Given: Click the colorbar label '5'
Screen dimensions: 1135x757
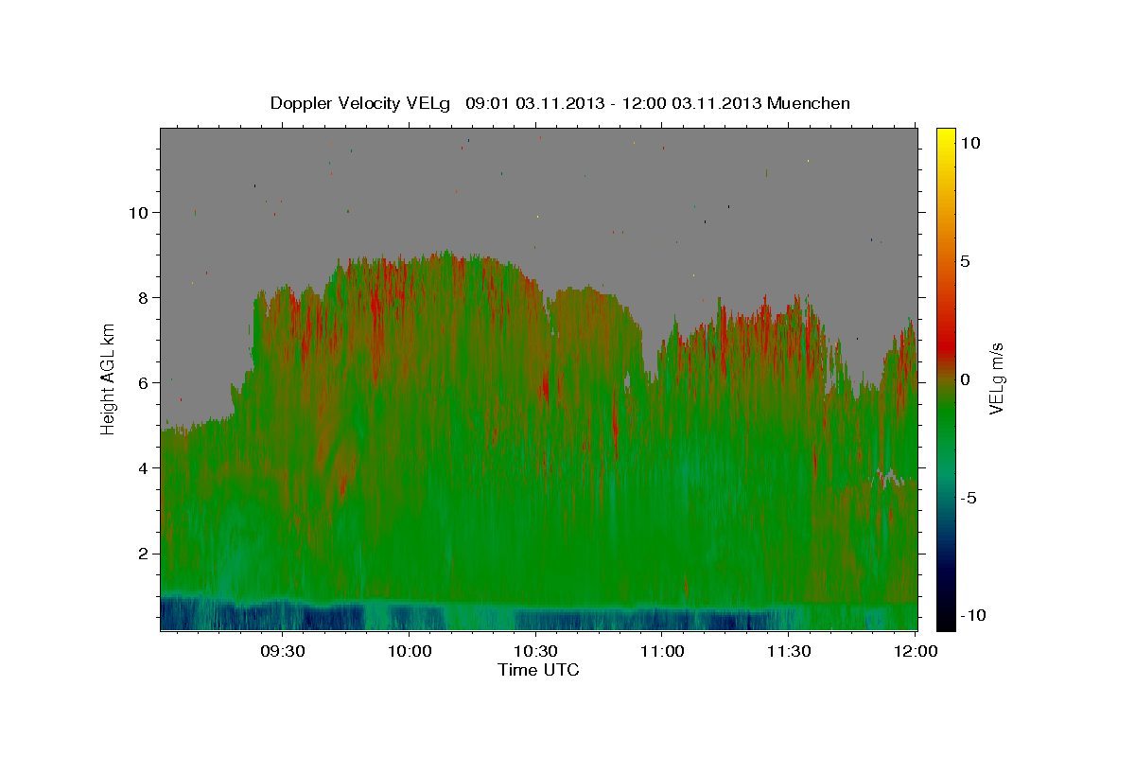Looking at the screenshot, I should click(965, 261).
